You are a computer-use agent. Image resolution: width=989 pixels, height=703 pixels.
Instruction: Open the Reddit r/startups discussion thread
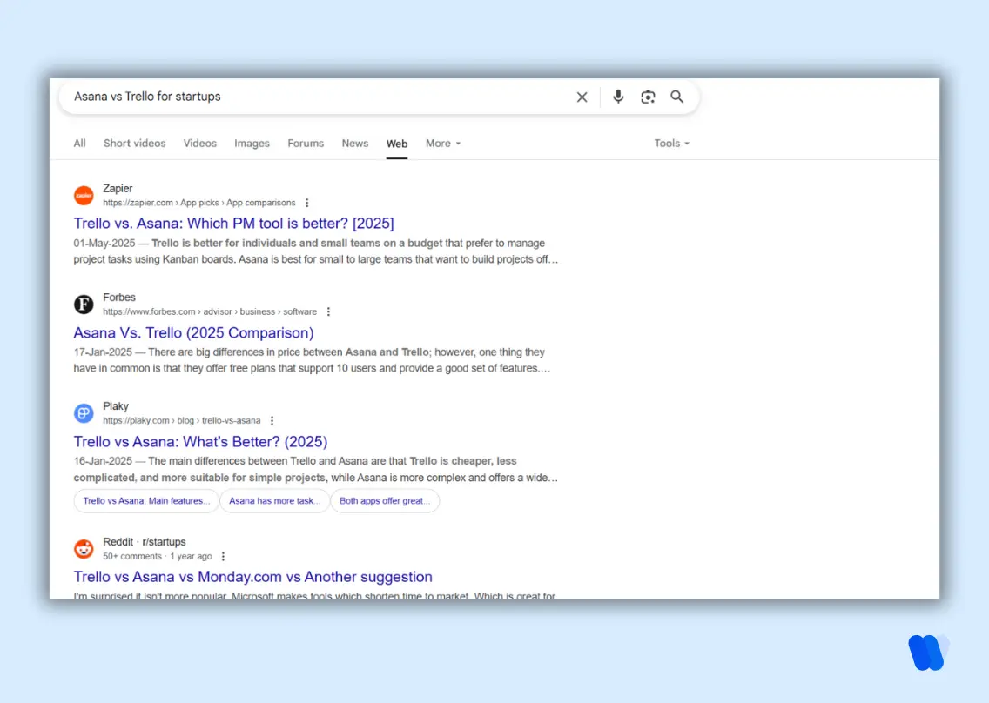[x=253, y=576]
